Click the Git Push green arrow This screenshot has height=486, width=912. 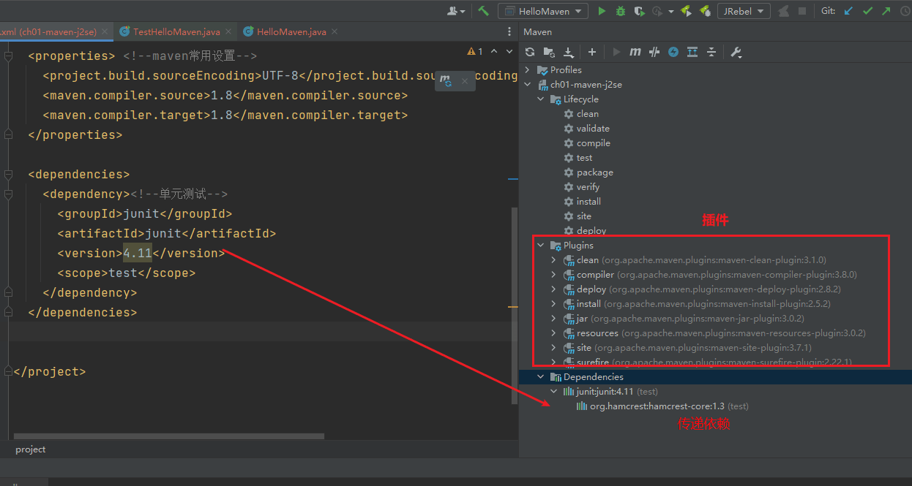(x=886, y=11)
